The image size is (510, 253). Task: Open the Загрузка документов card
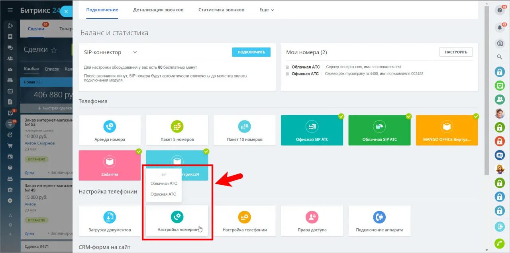pos(110,221)
